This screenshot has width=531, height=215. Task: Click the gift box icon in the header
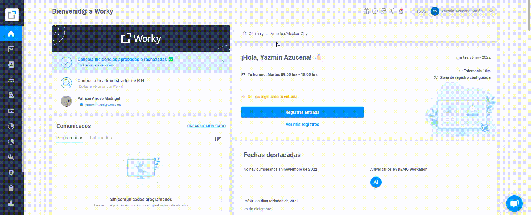coord(366,11)
